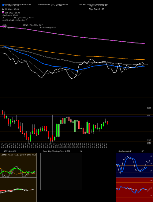Click the empty intraday trading price chart box
Viewport: 153px width, 202px height.
61,171
